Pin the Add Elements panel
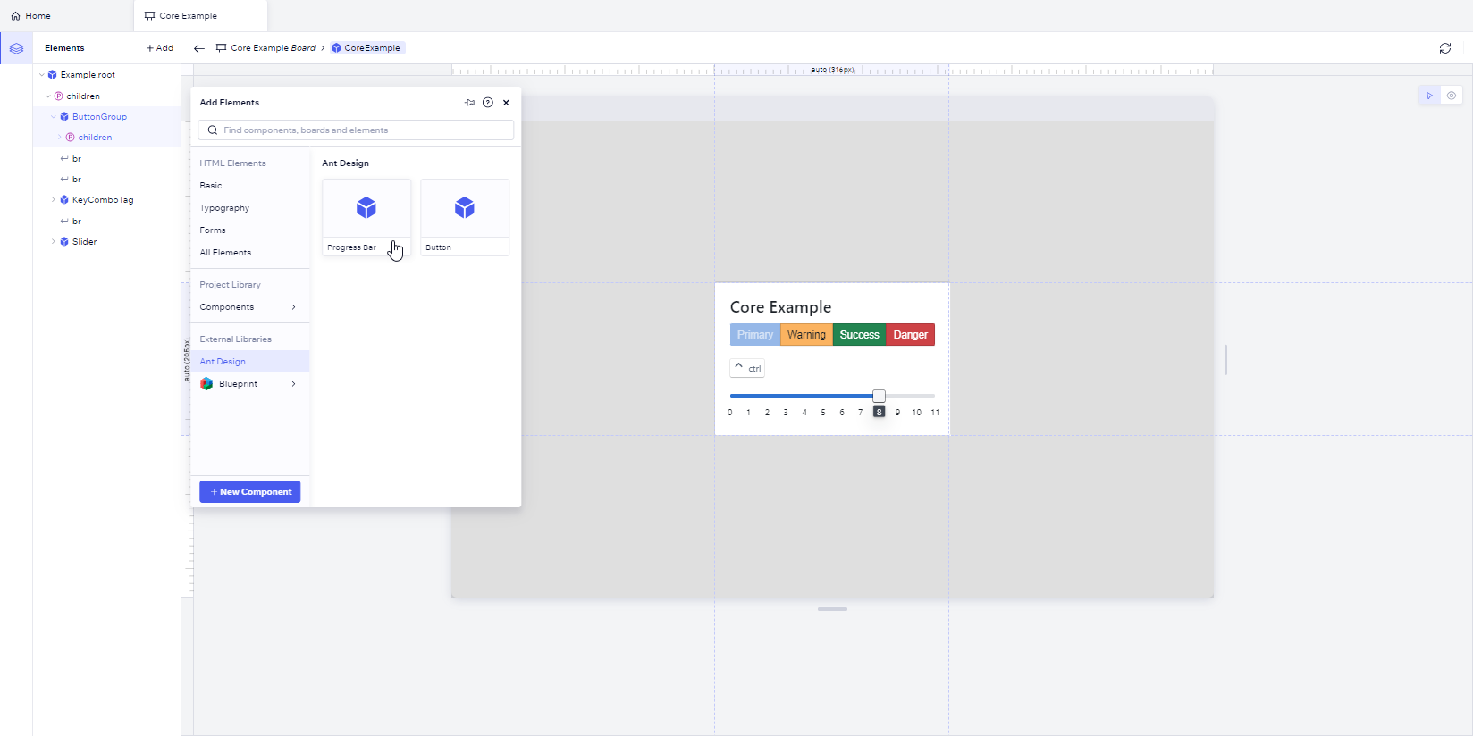This screenshot has height=736, width=1473. [470, 103]
